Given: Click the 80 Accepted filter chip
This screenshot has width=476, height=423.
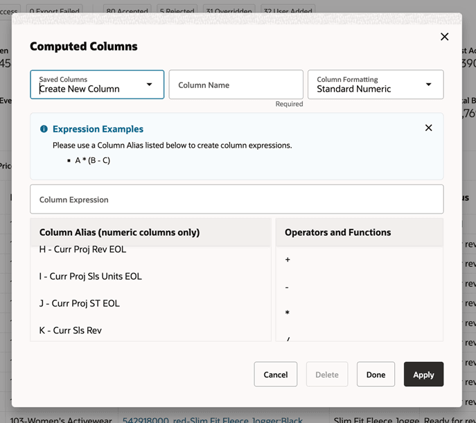Looking at the screenshot, I should point(126,12).
